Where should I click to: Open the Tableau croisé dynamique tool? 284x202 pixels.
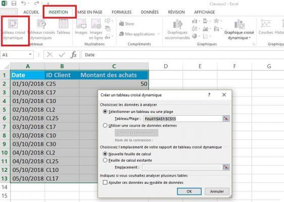13,30
